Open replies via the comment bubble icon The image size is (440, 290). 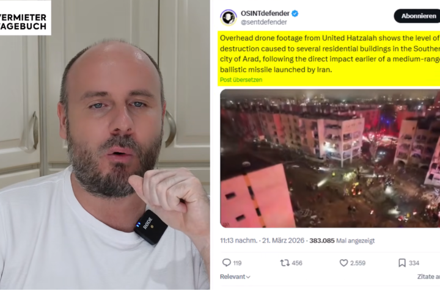click(226, 263)
